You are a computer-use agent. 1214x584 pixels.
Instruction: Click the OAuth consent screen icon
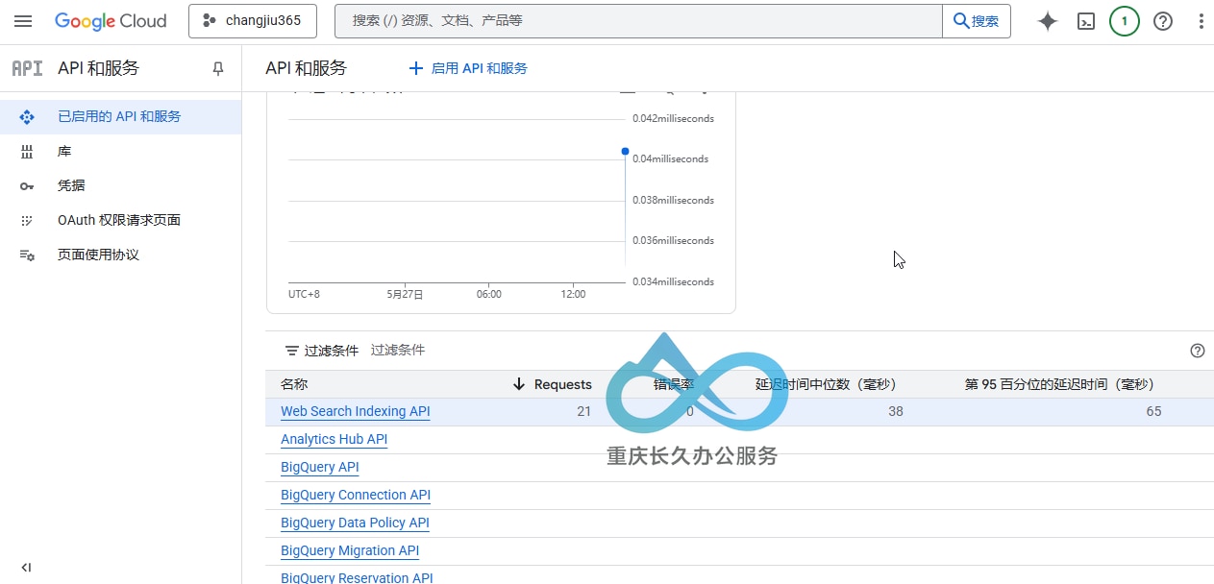(27, 221)
